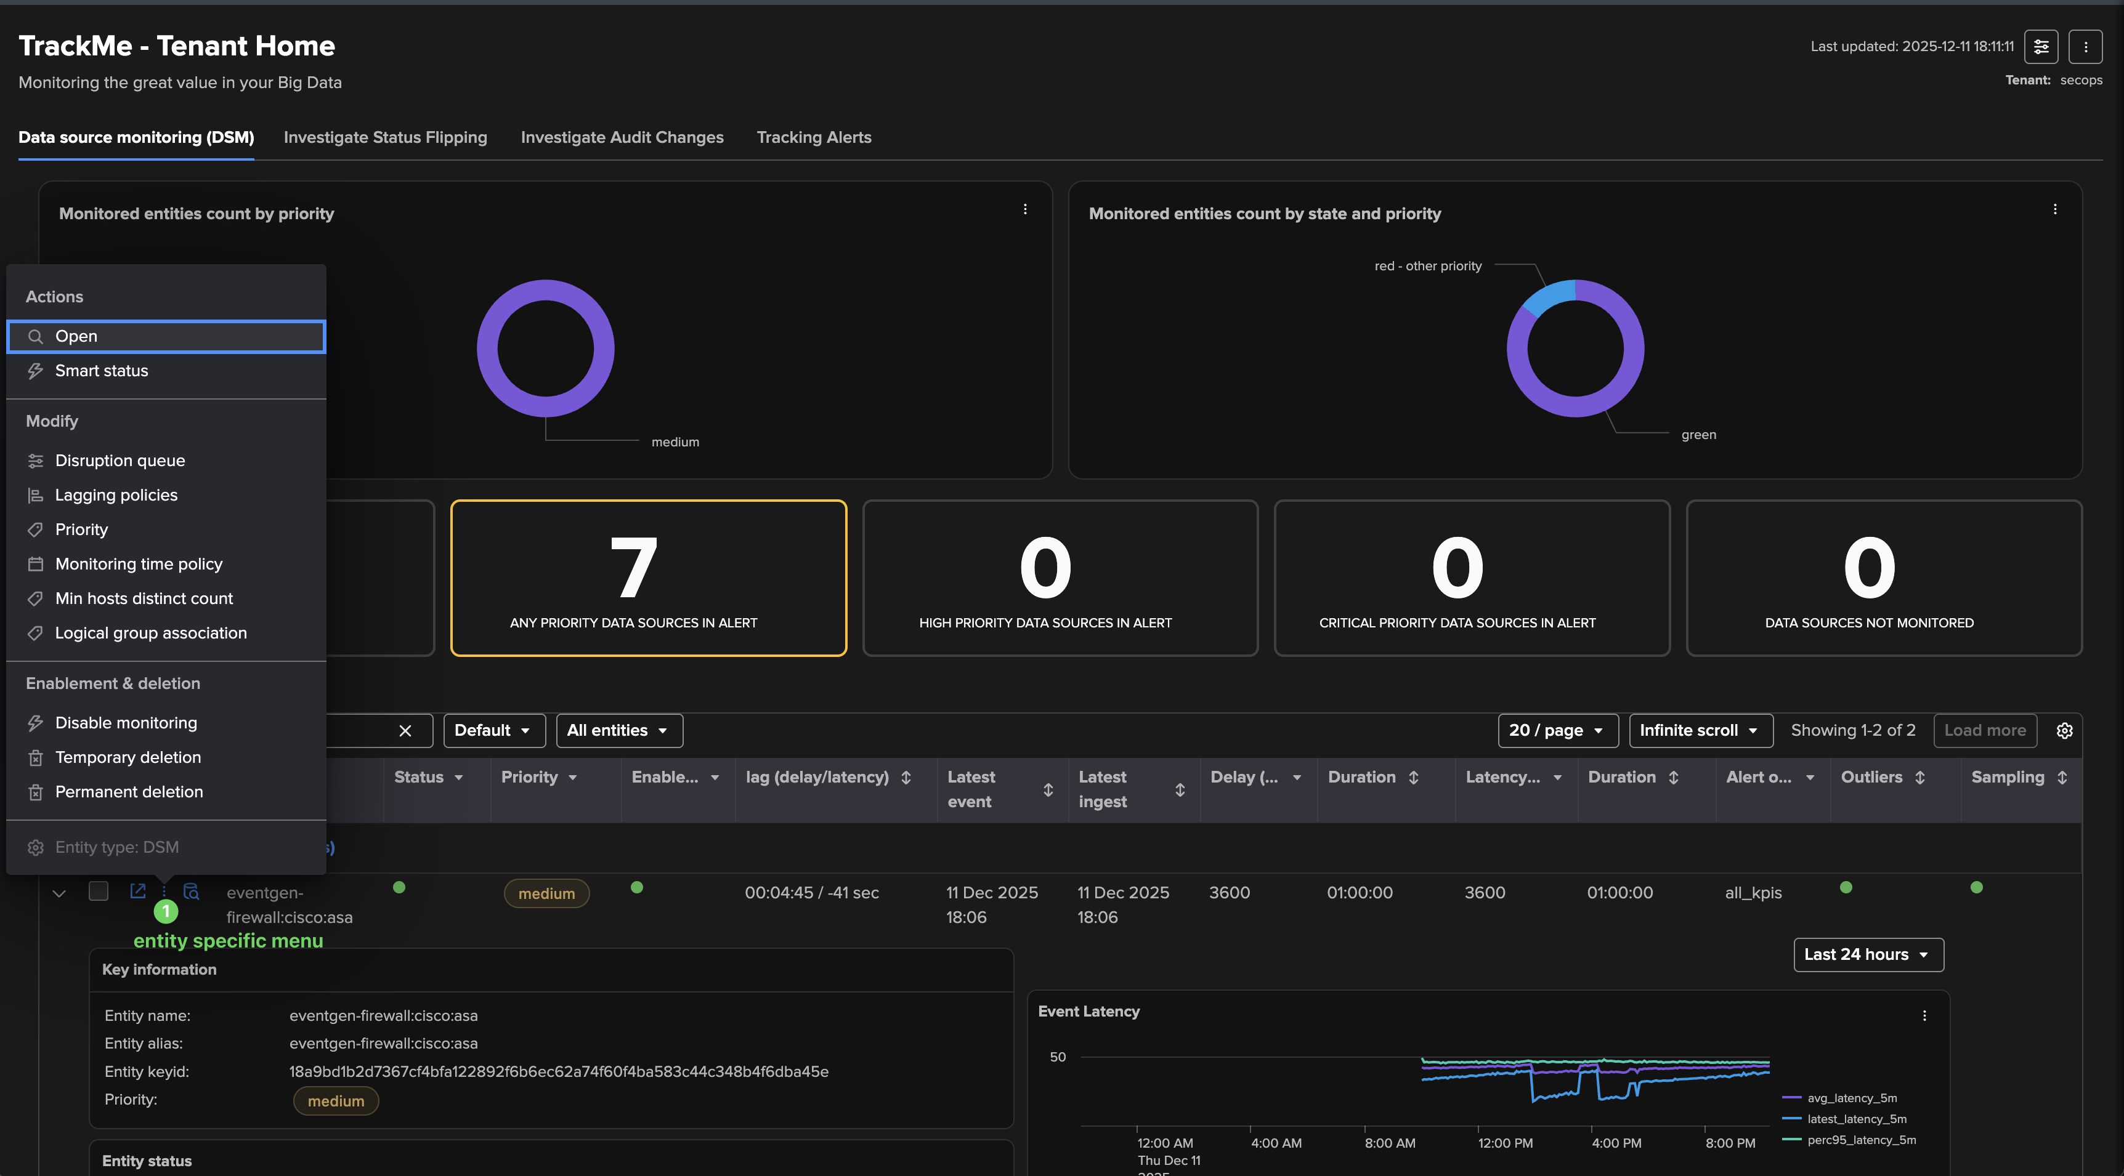
Task: Open the Event Latency chart options menu
Action: [x=1924, y=1015]
